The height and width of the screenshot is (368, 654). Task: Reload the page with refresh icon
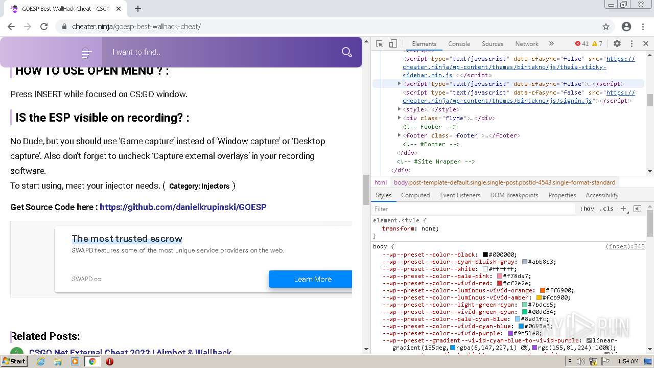(44, 27)
